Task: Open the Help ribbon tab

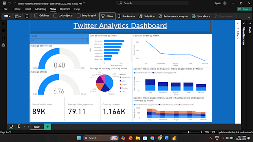Action: click(77, 9)
